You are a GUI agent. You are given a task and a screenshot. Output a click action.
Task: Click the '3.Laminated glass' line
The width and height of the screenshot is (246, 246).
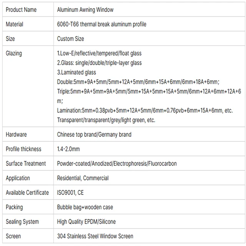[x=76, y=72]
